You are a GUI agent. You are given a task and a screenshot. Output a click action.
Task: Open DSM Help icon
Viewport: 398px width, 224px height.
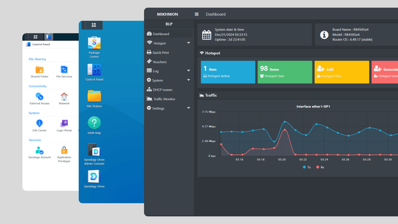(x=94, y=125)
